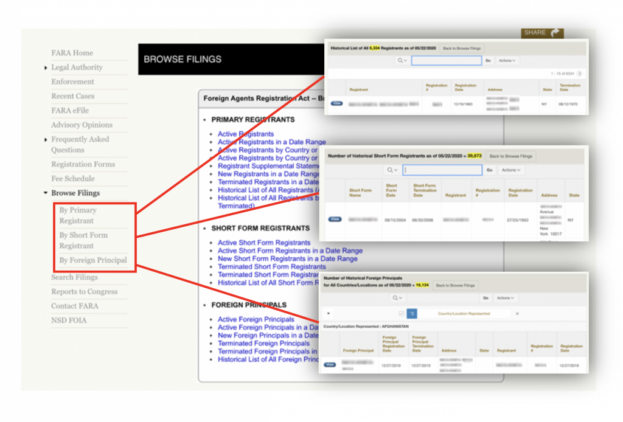The width and height of the screenshot is (623, 422).
Task: Click View pill in Foreign Principals row
Action: [329, 364]
